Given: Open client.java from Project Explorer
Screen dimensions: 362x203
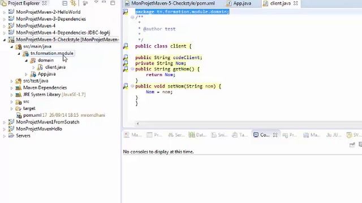Looking at the screenshot, I should (55, 67).
